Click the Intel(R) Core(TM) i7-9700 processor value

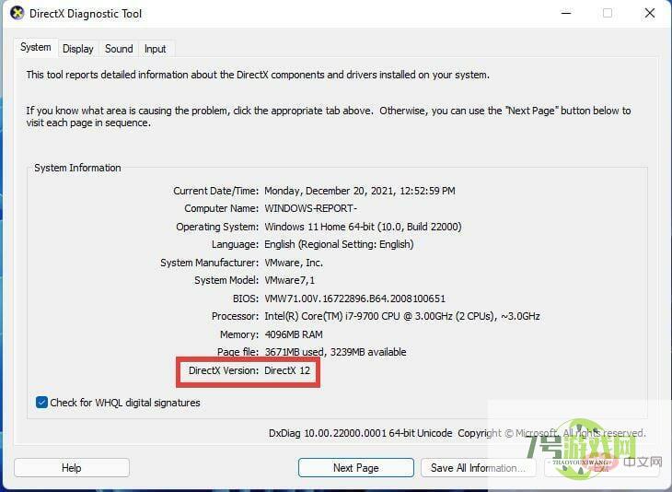402,316
